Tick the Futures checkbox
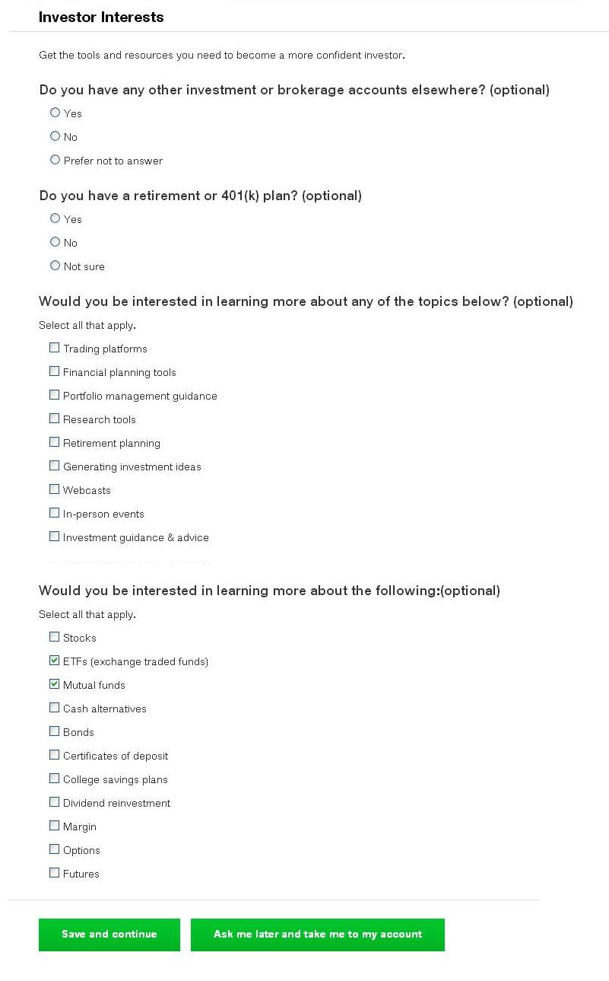This screenshot has height=981, width=609. pos(54,873)
